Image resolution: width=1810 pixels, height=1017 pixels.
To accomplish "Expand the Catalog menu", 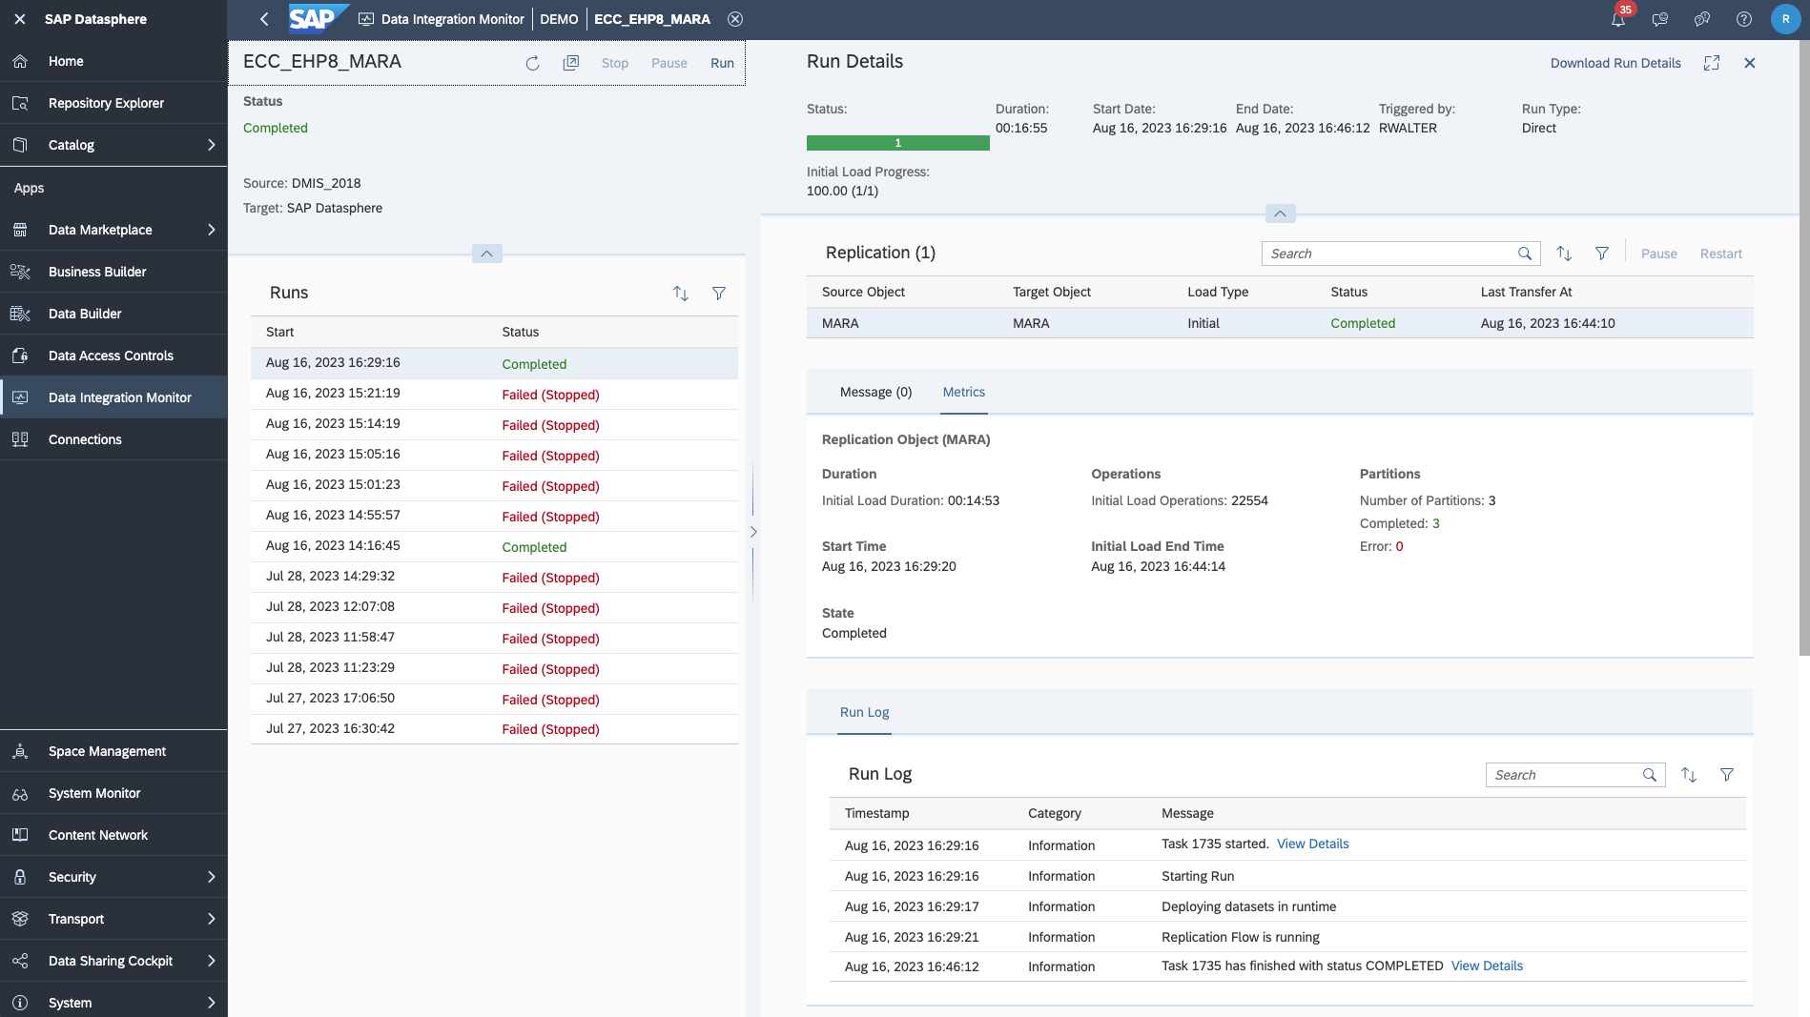I will point(211,145).
